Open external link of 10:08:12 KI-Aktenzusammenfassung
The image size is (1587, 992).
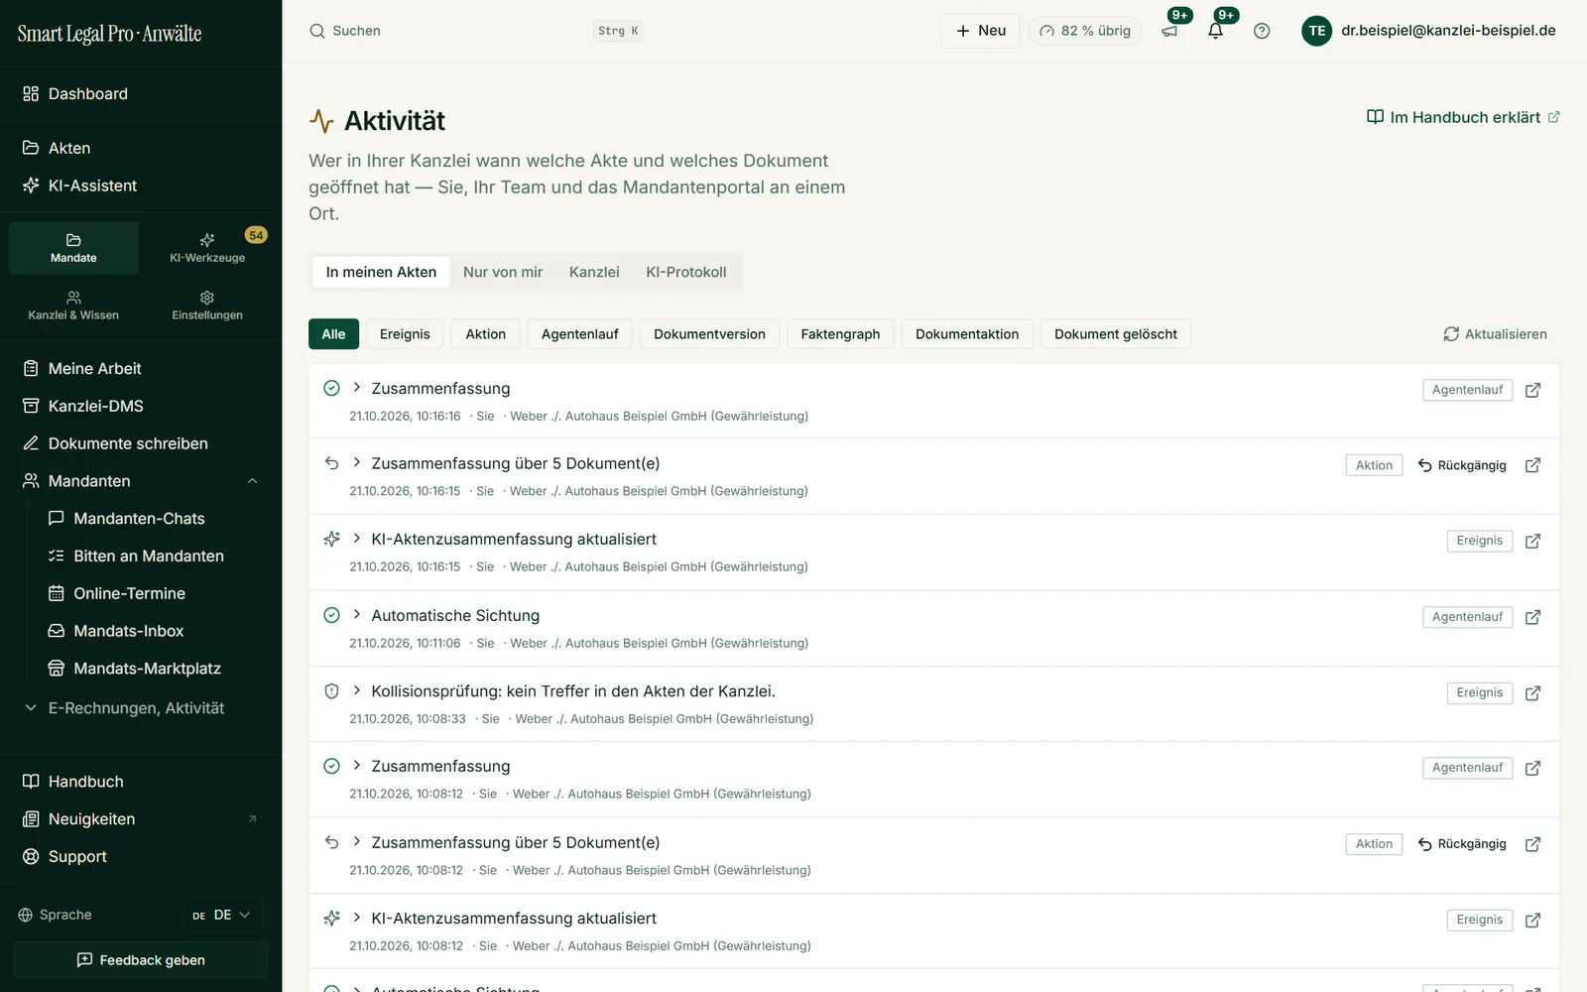1532,920
